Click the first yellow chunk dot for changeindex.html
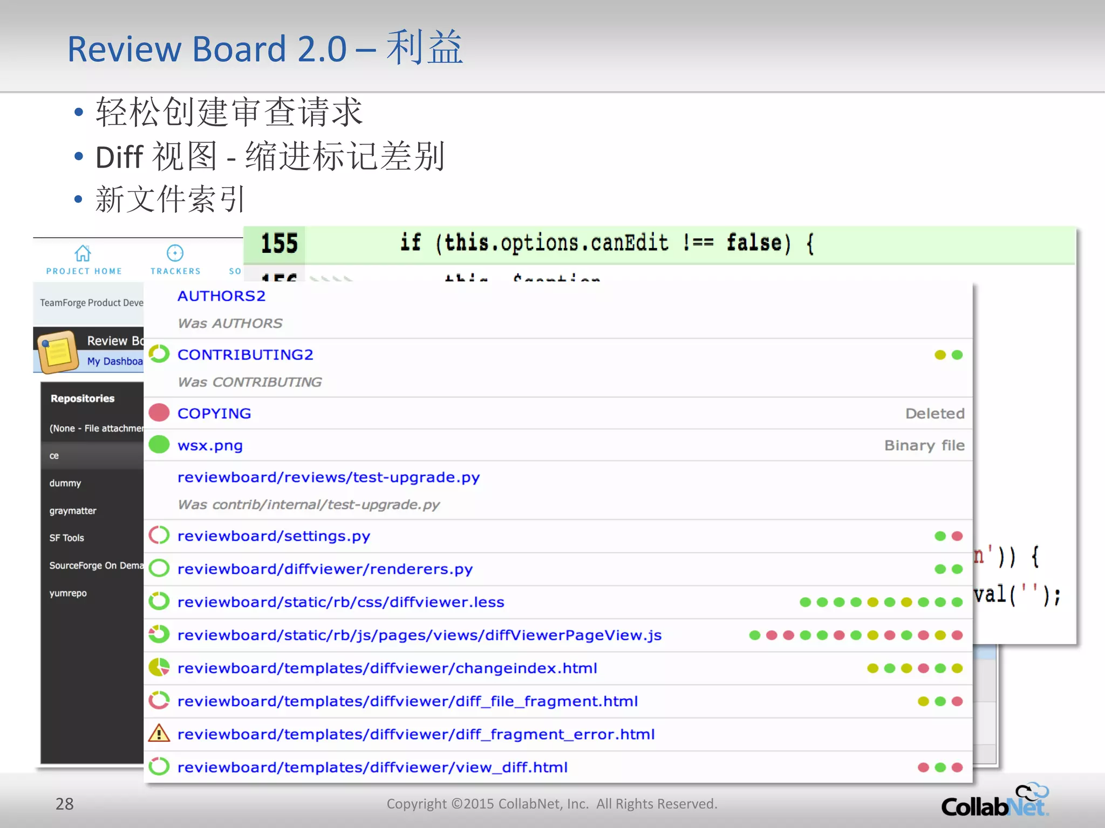Screen dimensions: 1105x828 pos(873,668)
